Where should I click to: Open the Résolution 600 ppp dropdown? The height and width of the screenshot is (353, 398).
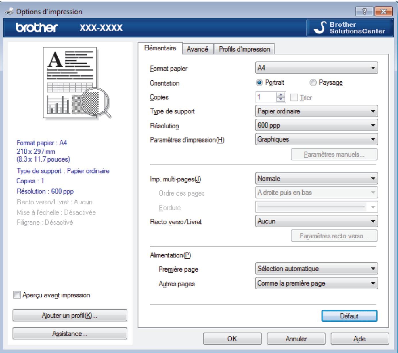[316, 125]
